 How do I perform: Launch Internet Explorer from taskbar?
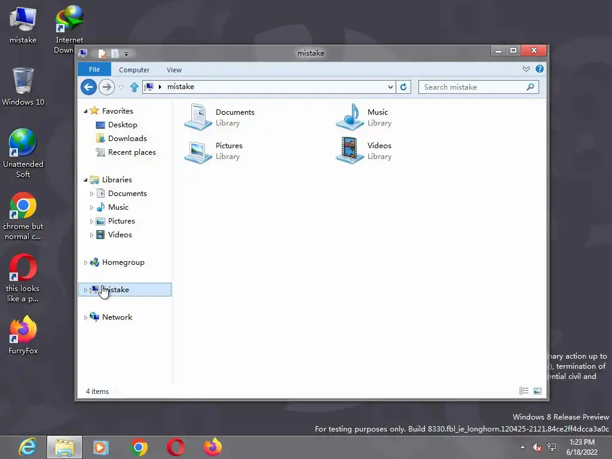click(27, 447)
